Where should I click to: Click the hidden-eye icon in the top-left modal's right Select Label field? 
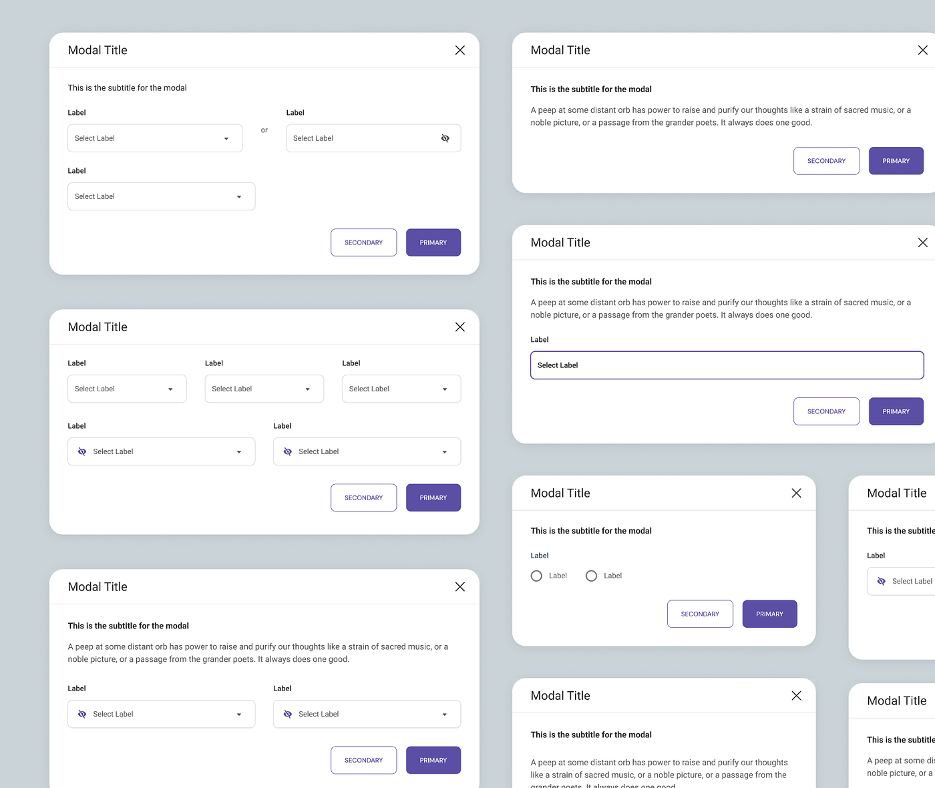pyautogui.click(x=445, y=138)
